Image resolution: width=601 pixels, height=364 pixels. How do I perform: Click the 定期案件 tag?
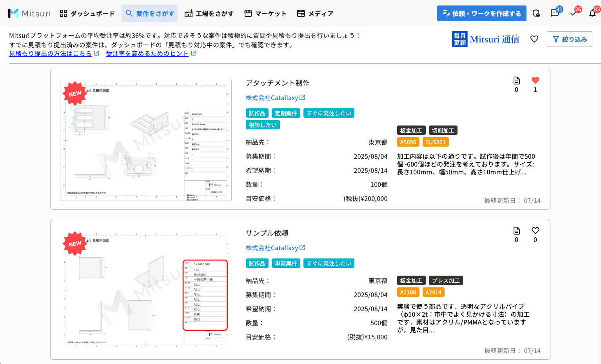(286, 113)
